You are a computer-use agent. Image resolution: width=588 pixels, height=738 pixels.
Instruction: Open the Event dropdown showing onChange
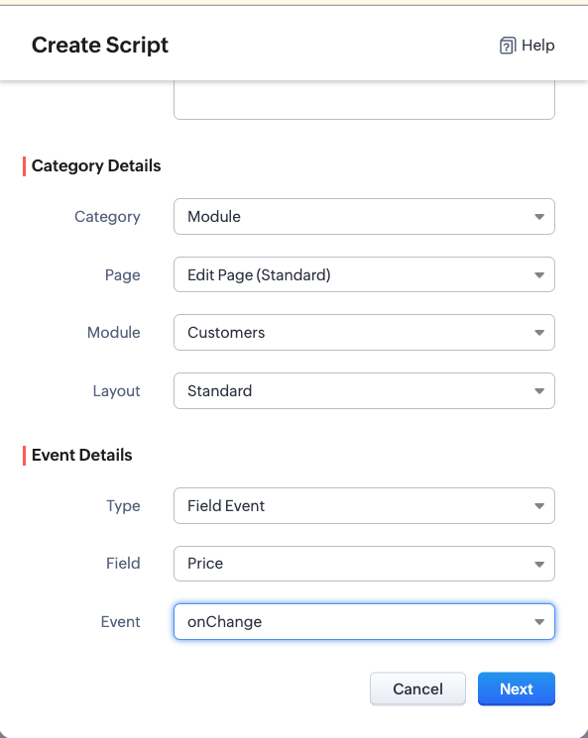pyautogui.click(x=364, y=622)
